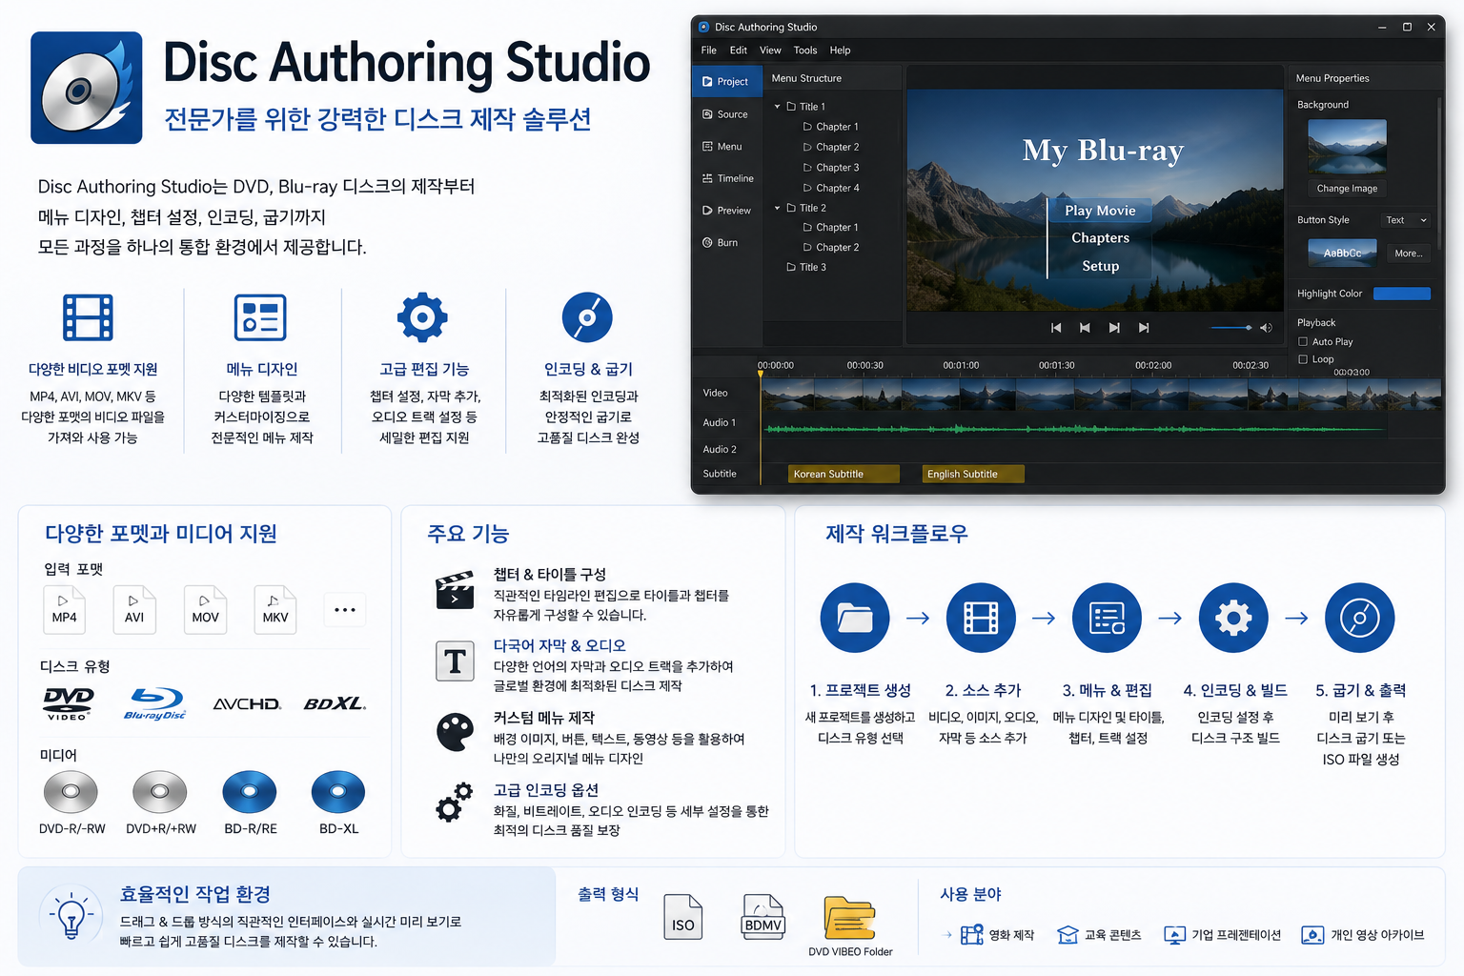Select the DVD-R/-RW media disc icon

coord(71,792)
